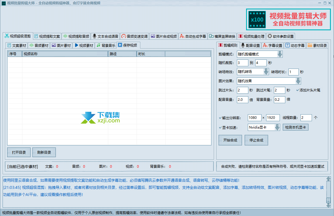Click the T icon on 动态字幕 tab

pos(288,45)
